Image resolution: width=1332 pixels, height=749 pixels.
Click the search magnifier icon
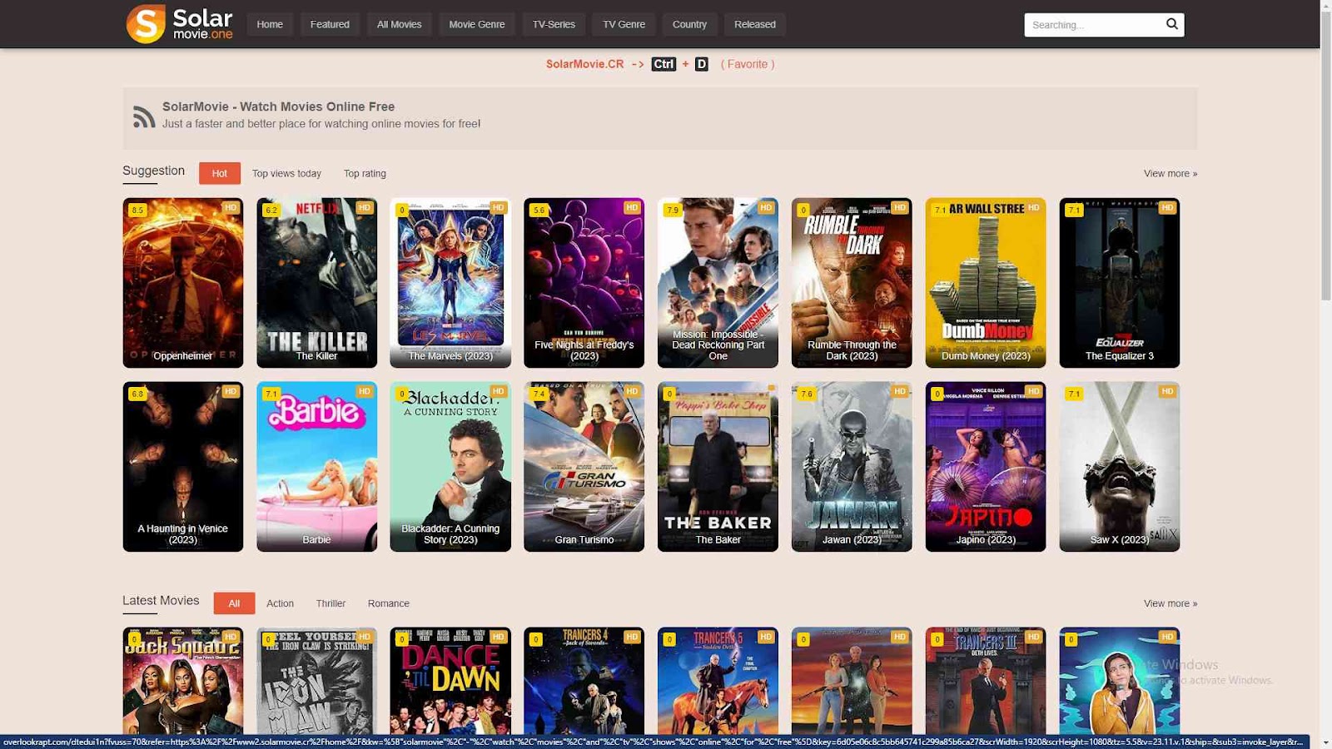point(1171,24)
